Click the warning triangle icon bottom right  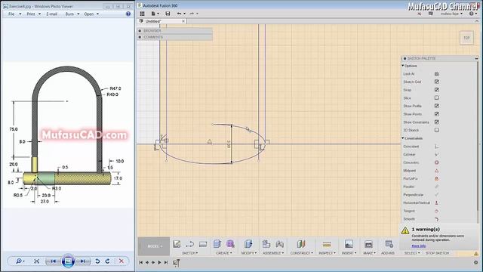[x=476, y=254]
